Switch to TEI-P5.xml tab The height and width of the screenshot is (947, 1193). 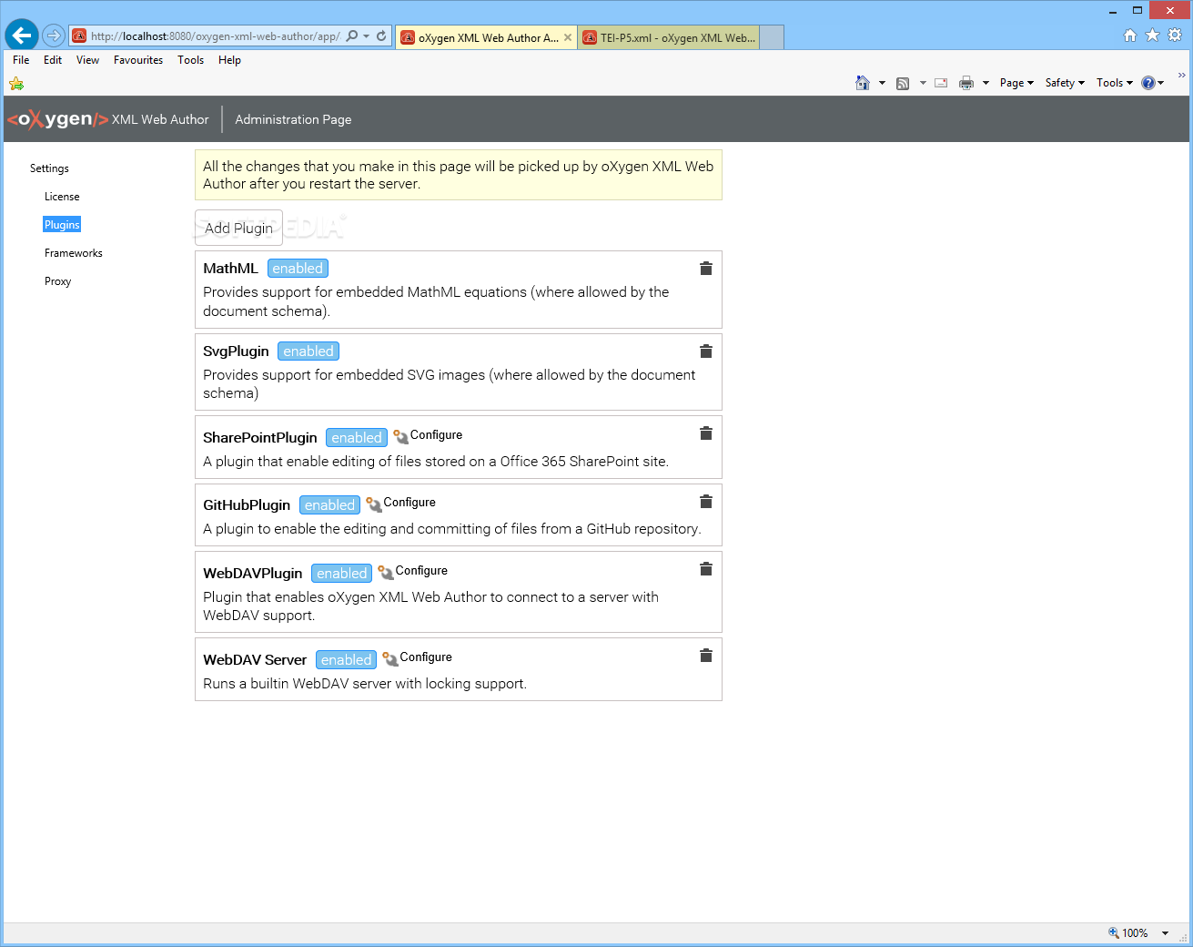click(x=668, y=37)
